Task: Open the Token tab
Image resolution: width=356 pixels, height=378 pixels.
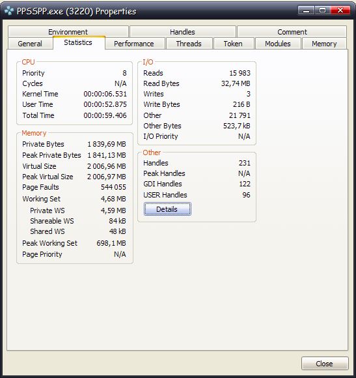Action: tap(233, 44)
